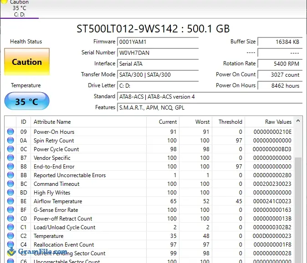This screenshot has height=263, width=307.
Task: Select the G-Sense Error Rate attribute name
Action: 56,210
